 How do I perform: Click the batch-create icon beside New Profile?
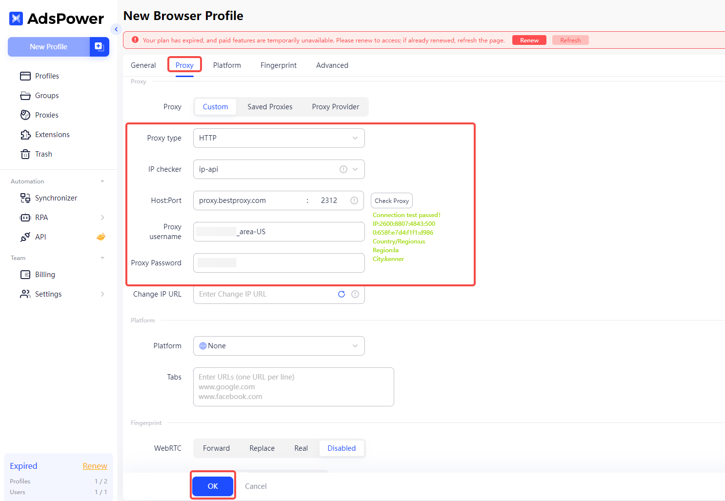click(99, 47)
